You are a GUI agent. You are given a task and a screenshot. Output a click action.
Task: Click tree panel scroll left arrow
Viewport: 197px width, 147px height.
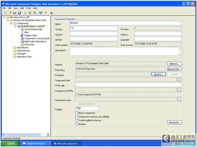click(4, 135)
